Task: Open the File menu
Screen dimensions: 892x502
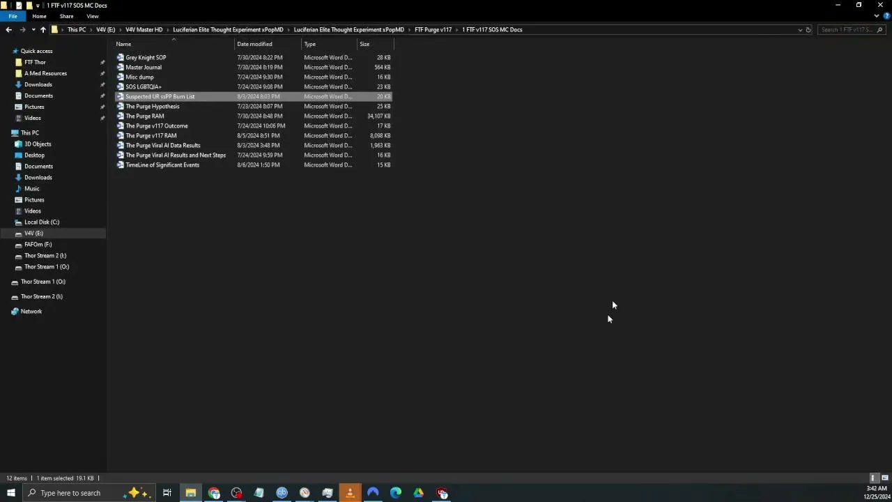Action: click(13, 16)
